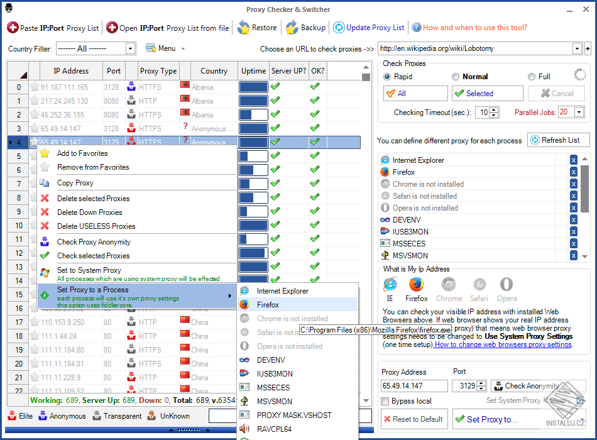
Task: Click the Restore star icon
Action: tap(243, 28)
